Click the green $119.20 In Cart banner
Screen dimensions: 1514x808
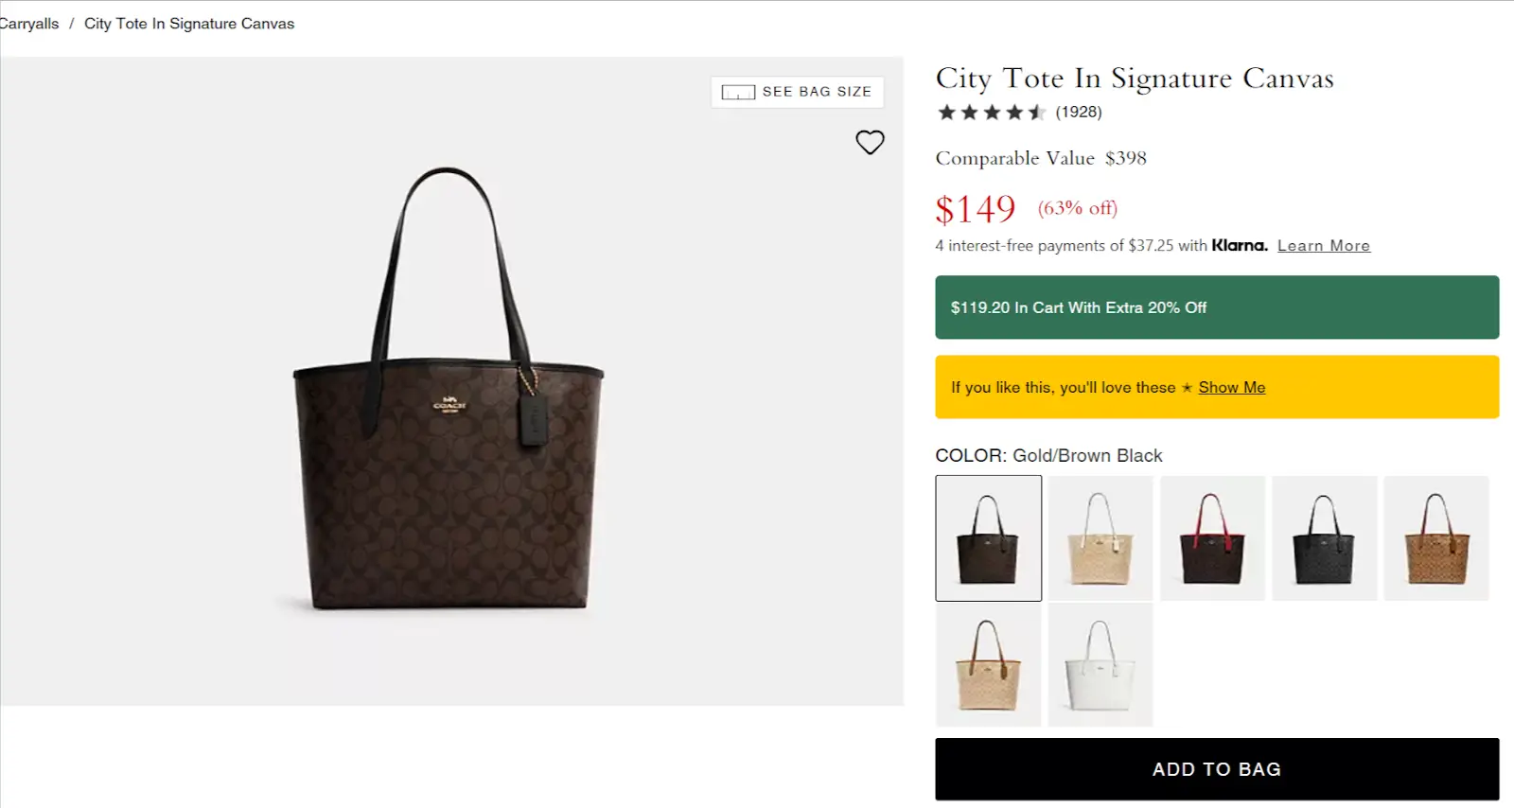[x=1216, y=307]
